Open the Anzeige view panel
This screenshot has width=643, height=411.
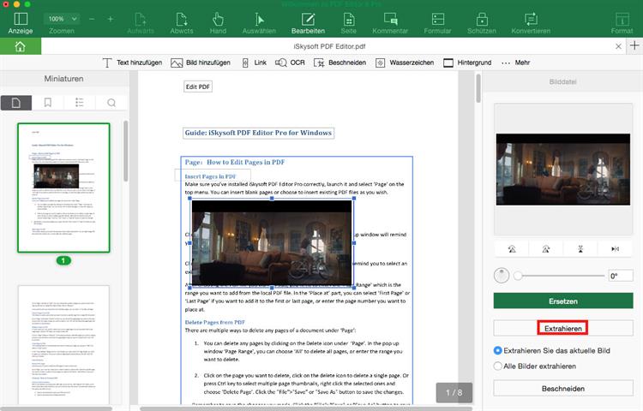20,23
